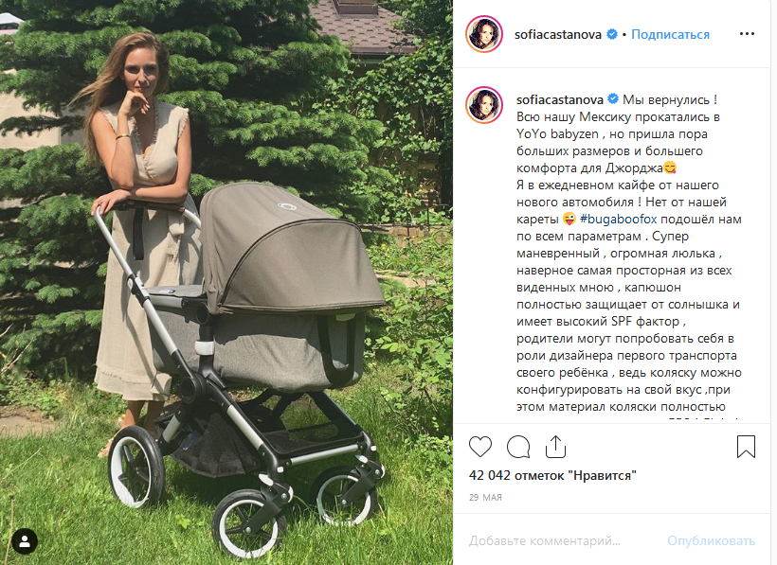Click verified badge next to caption username

[x=613, y=99]
